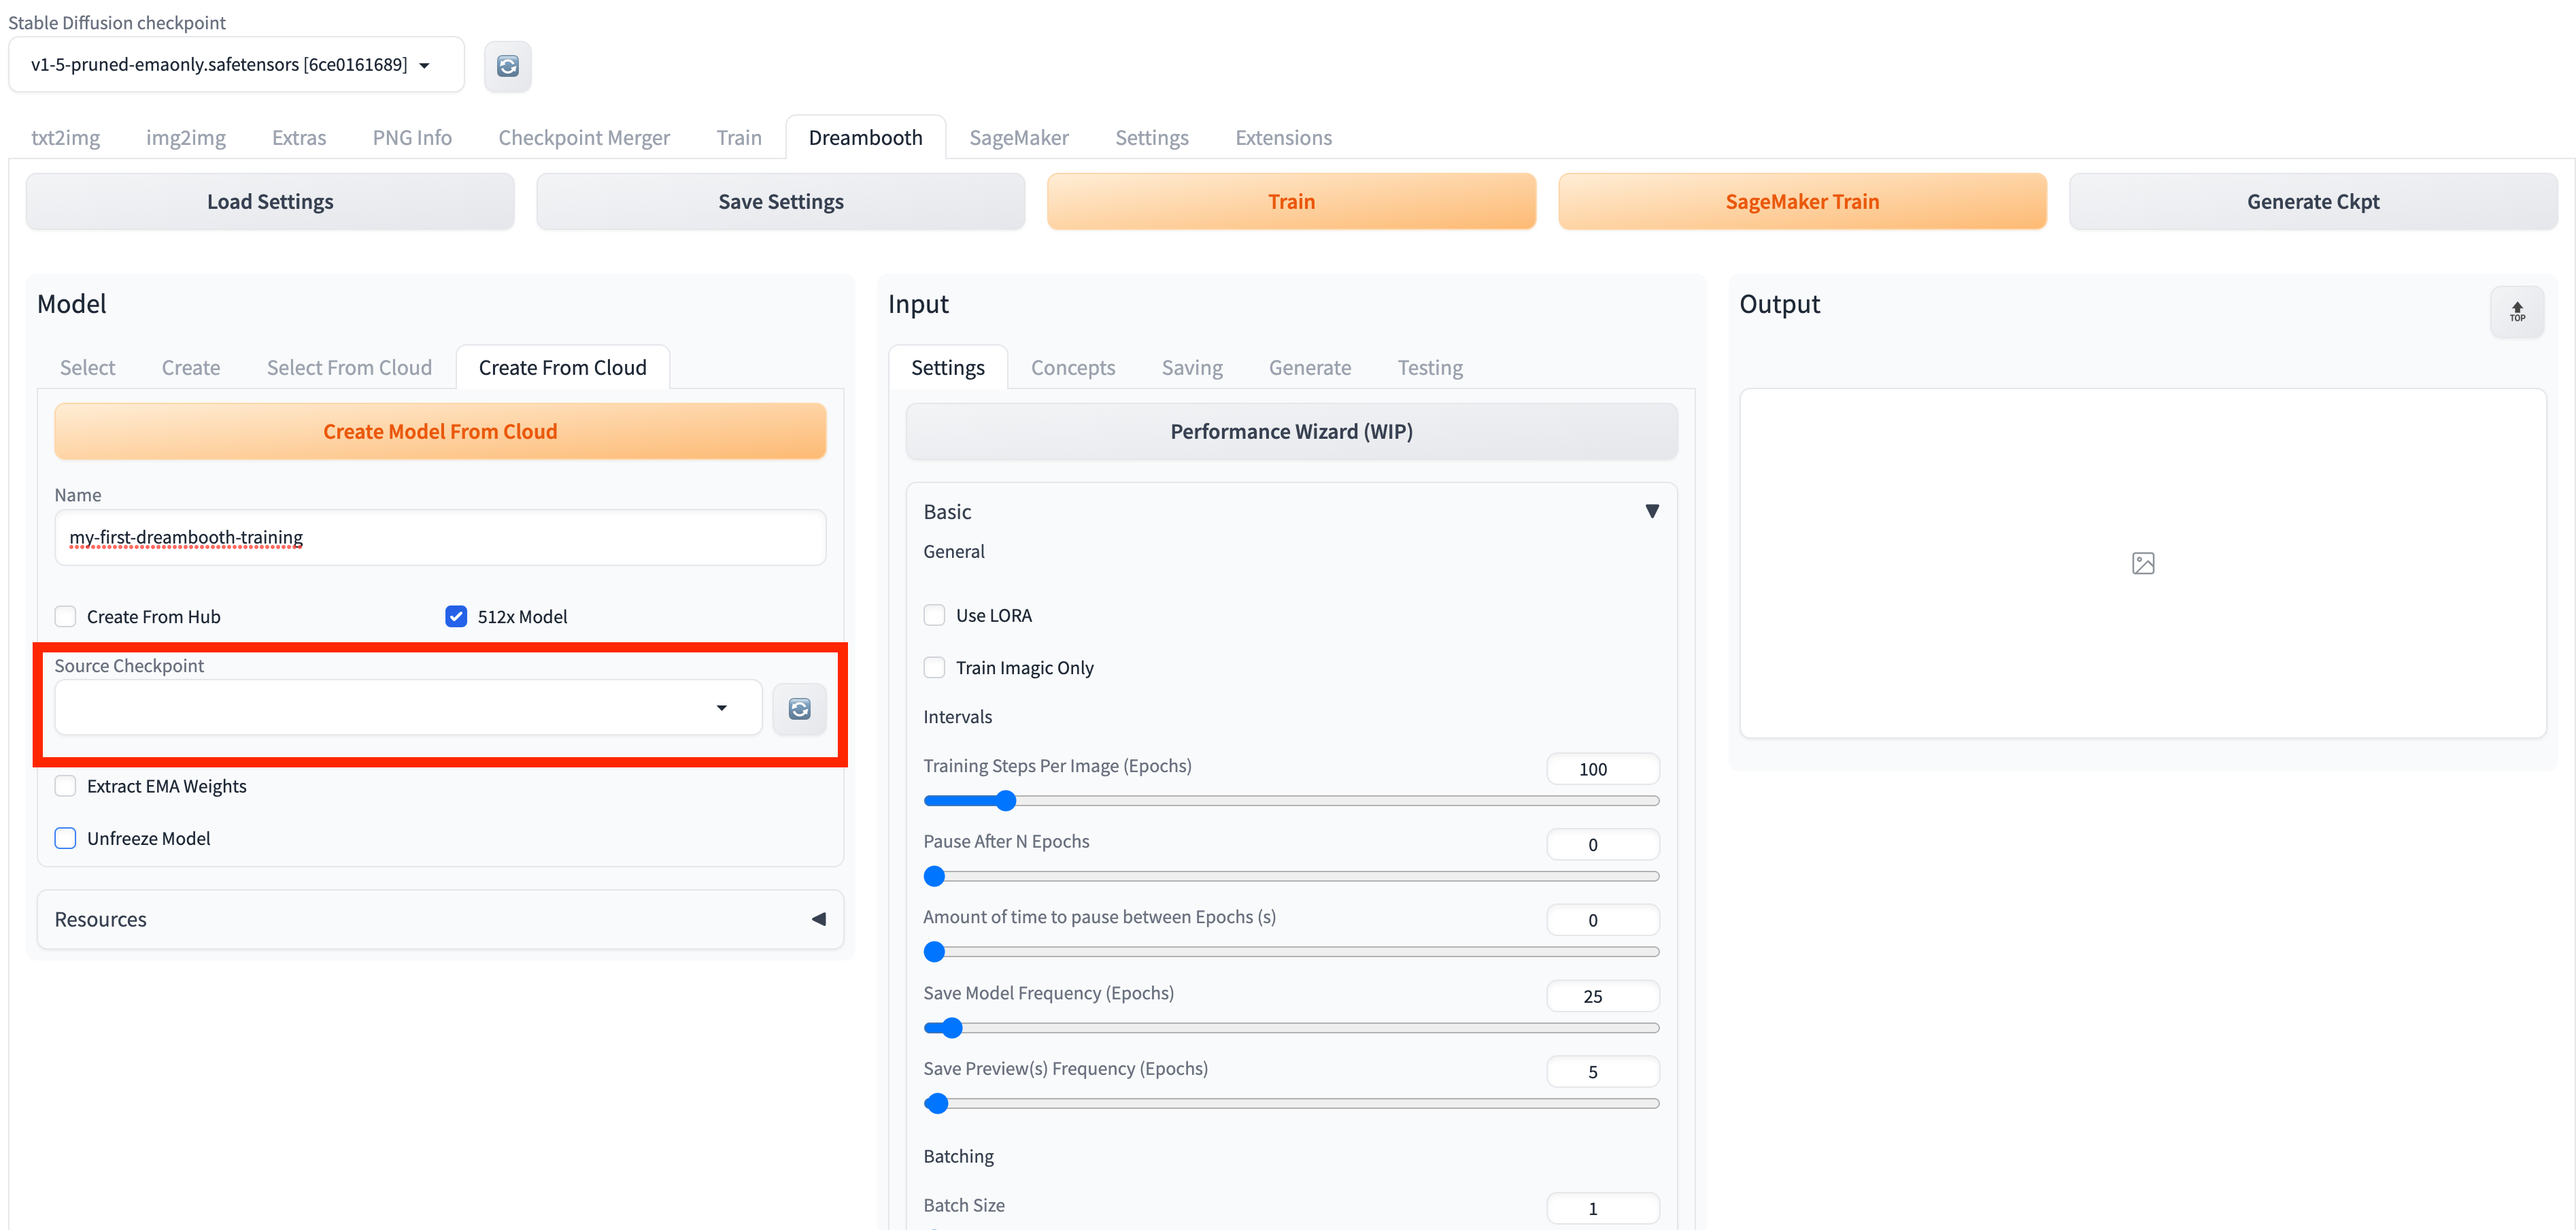Screen dimensions: 2576x1230
Task: Click the model Name input field
Action: click(440, 538)
